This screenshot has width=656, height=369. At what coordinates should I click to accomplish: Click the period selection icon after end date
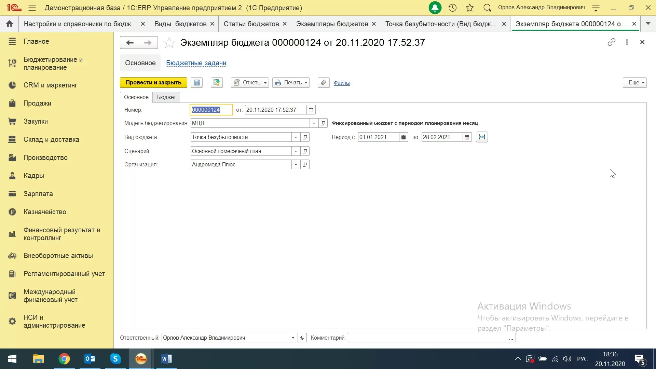coord(481,137)
